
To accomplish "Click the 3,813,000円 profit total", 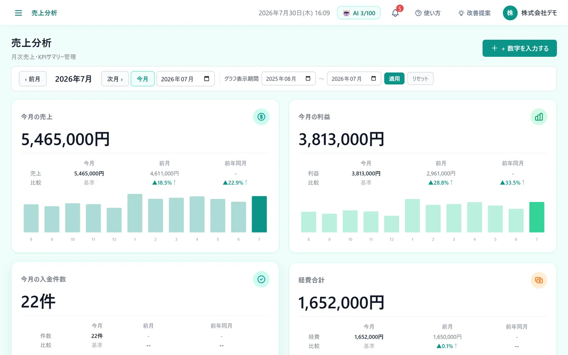I will click(x=341, y=139).
